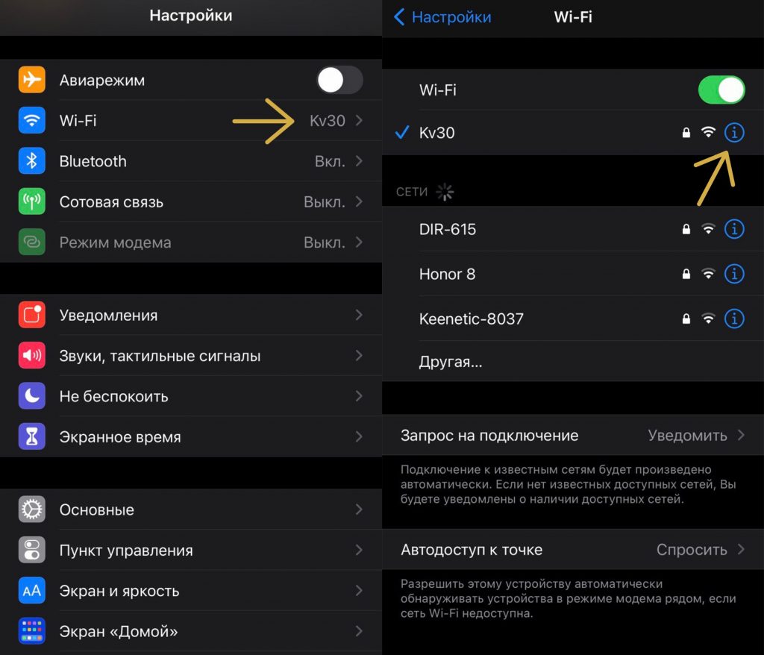Open info icon for DIR-615 network

[x=734, y=228]
